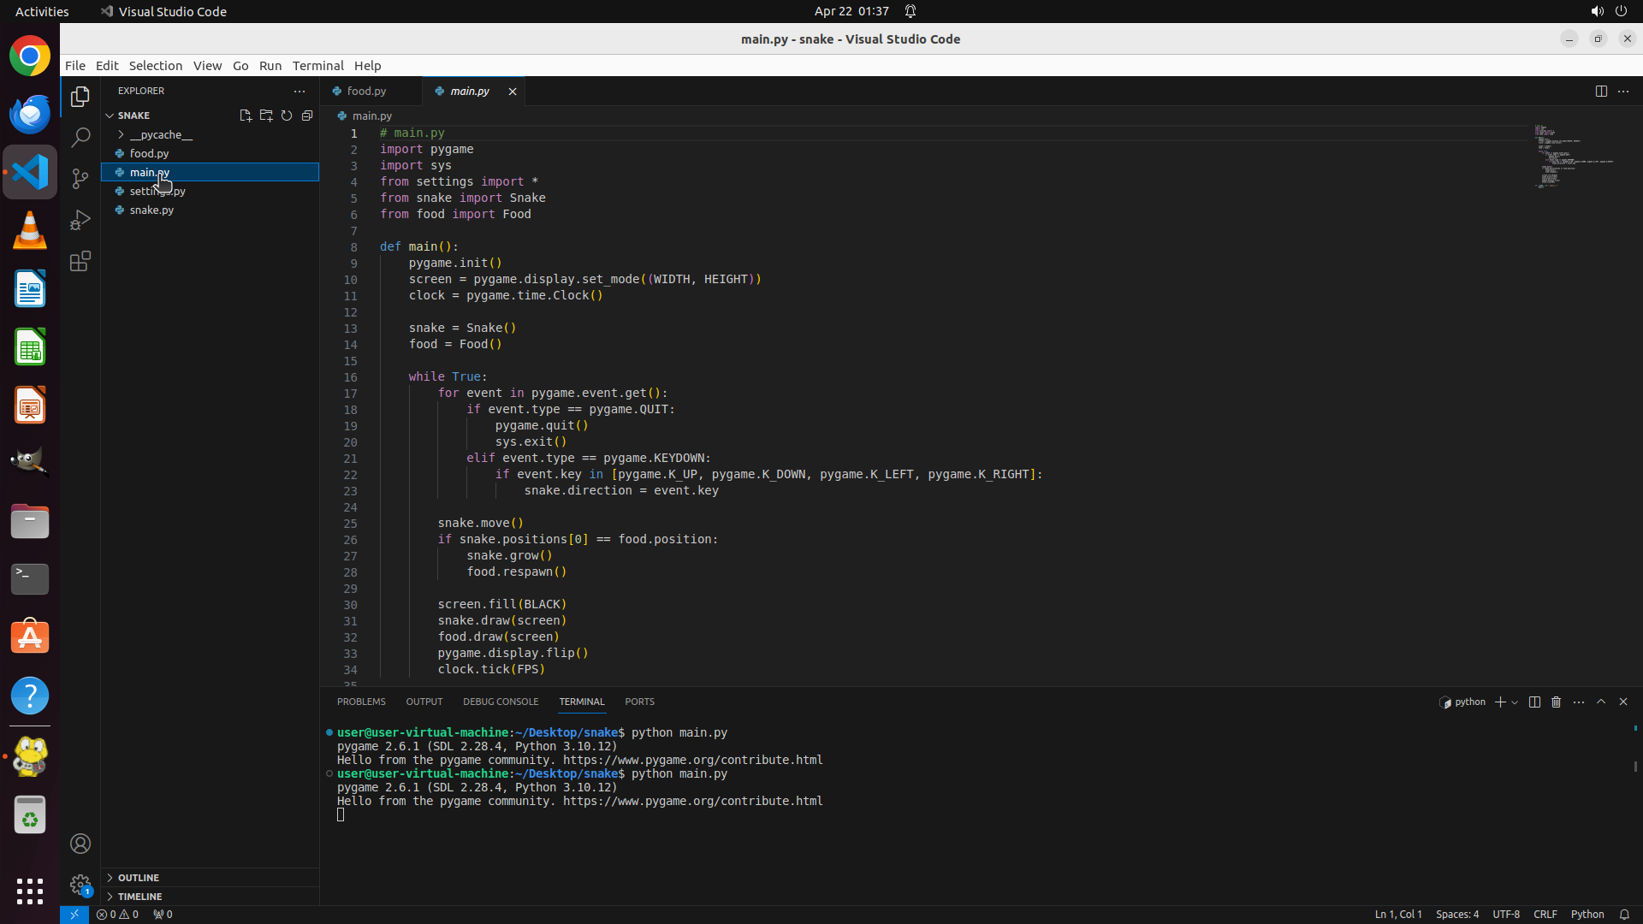The width and height of the screenshot is (1643, 924).
Task: Refresh the explorer file list
Action: click(x=287, y=115)
